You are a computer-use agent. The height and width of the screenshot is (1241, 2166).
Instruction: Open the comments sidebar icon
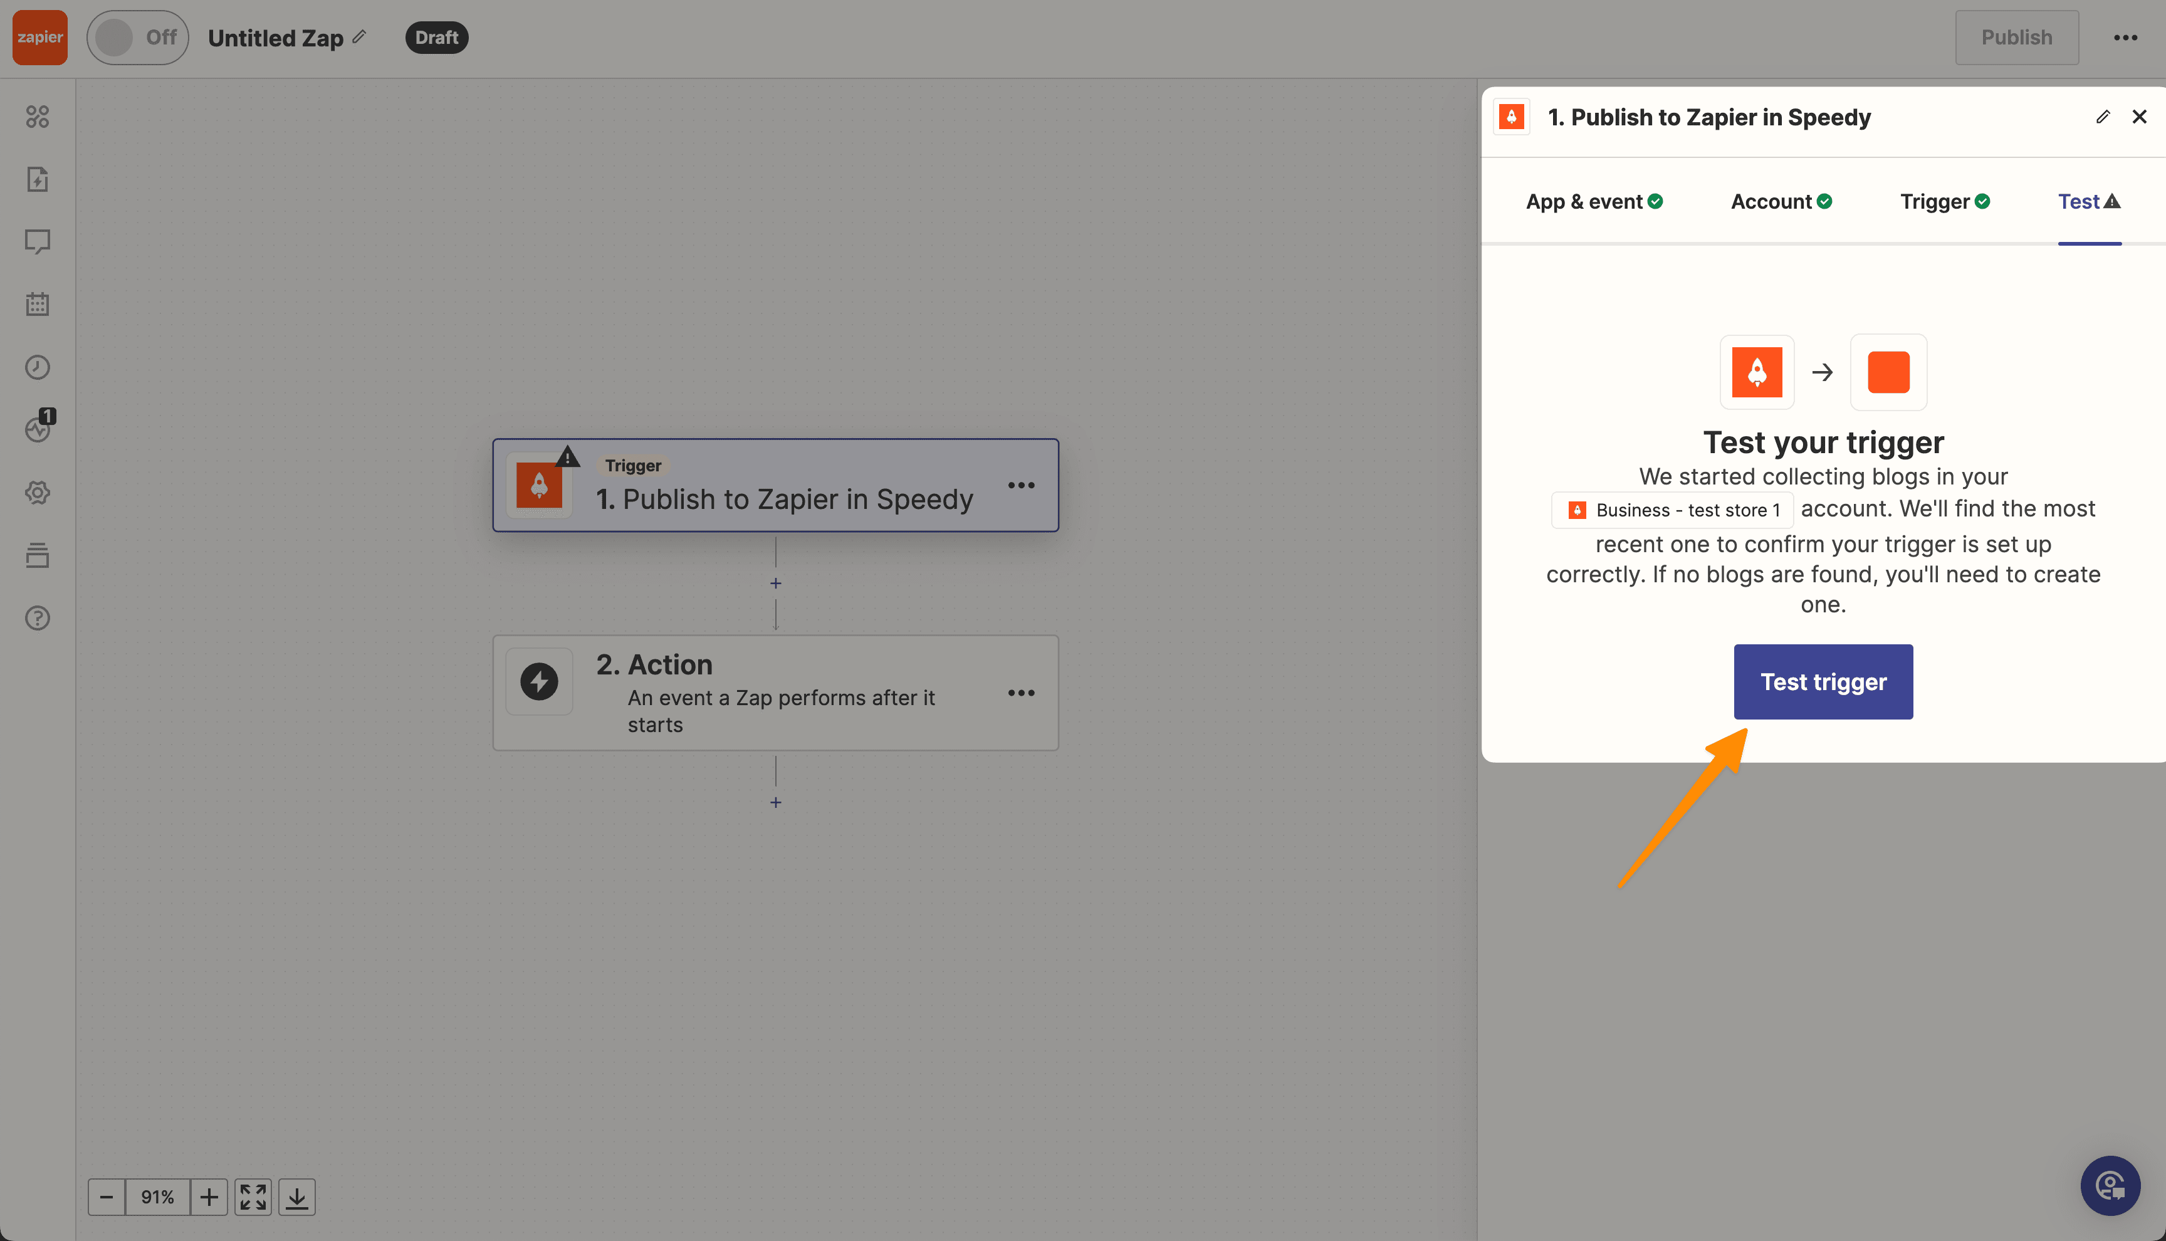[38, 242]
